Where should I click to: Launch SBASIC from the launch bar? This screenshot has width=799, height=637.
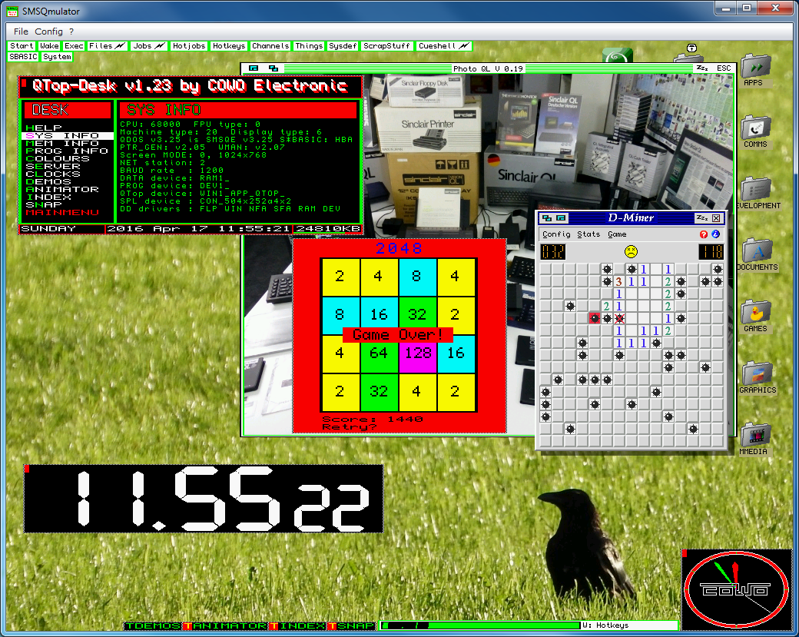24,57
